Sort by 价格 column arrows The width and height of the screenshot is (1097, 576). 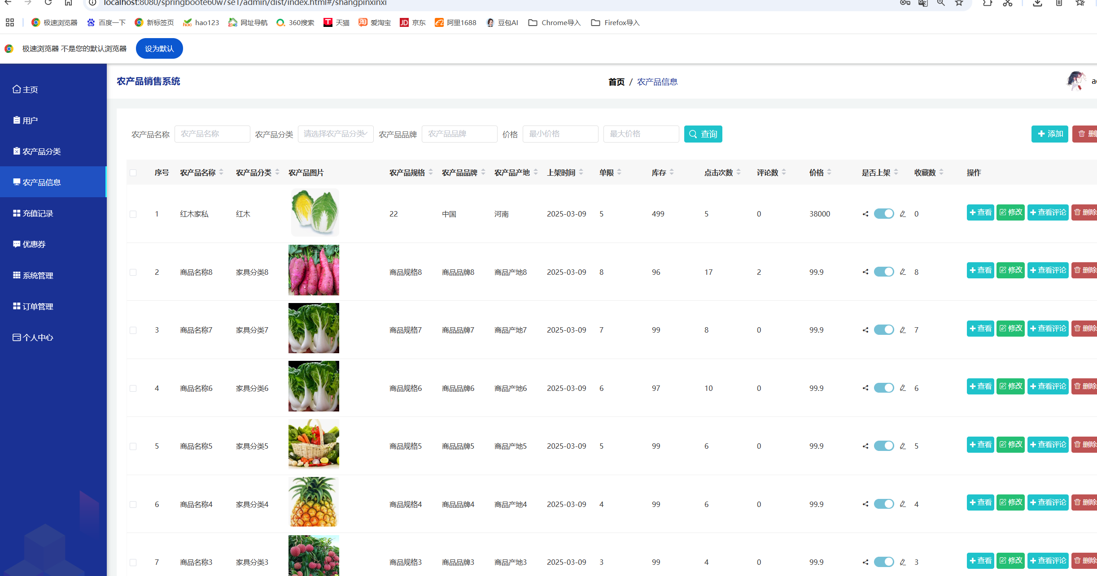(x=829, y=172)
